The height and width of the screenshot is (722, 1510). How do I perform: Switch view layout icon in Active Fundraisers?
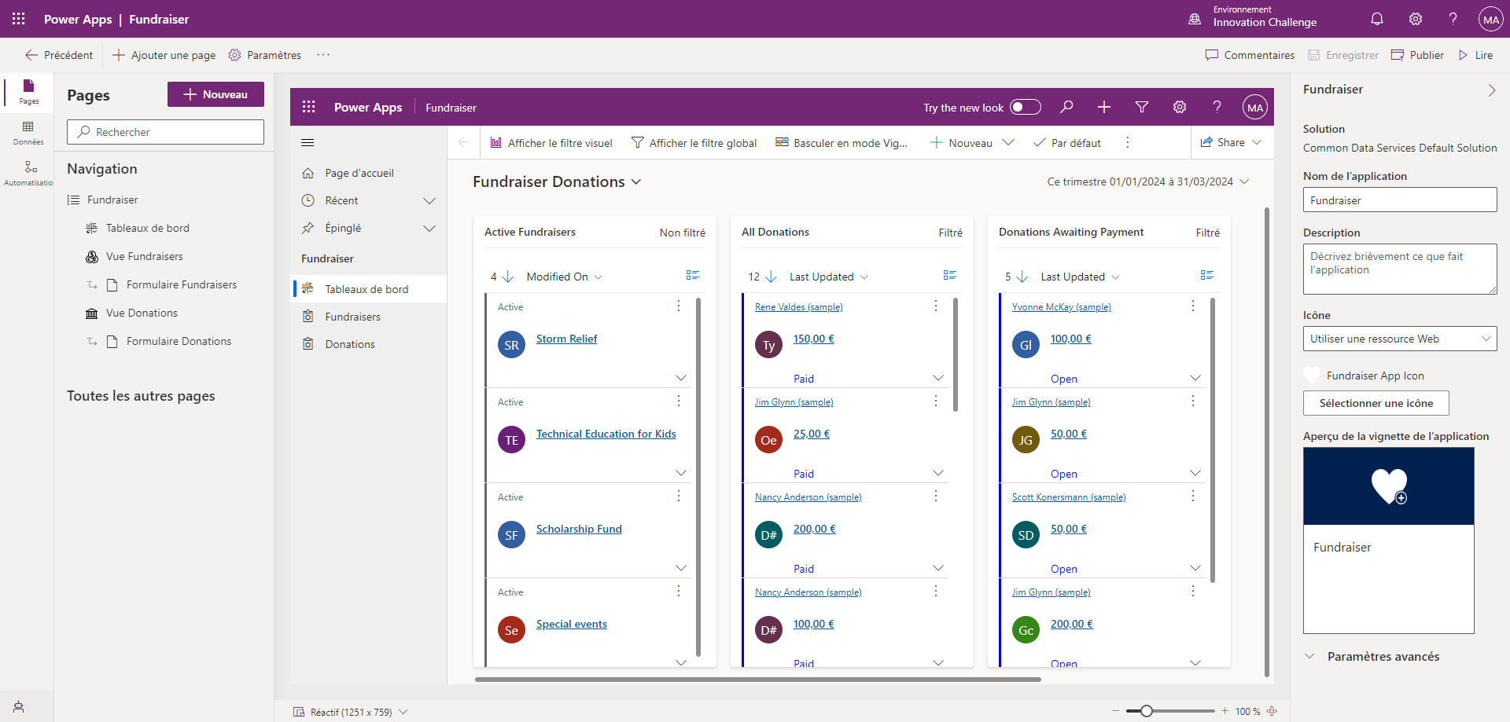693,275
